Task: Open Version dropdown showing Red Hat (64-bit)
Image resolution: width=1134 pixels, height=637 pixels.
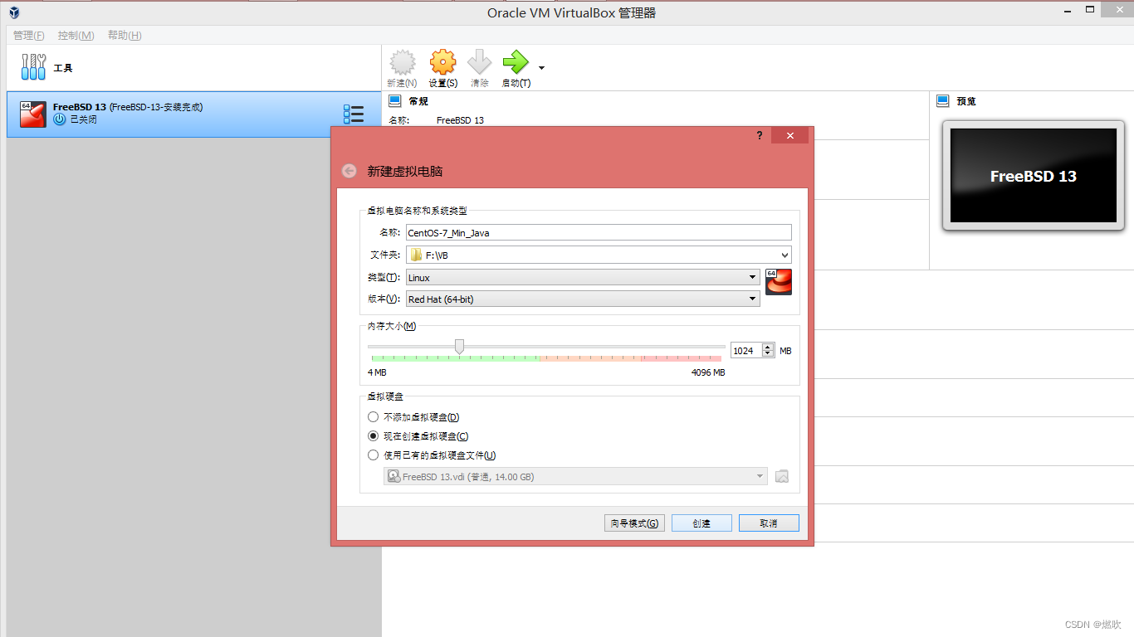Action: [x=583, y=299]
